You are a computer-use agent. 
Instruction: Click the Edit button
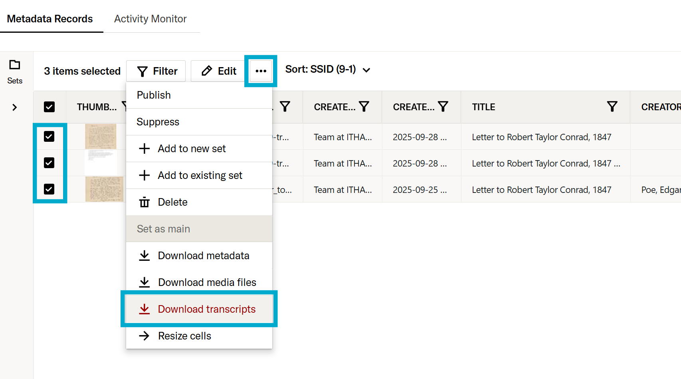coord(218,71)
